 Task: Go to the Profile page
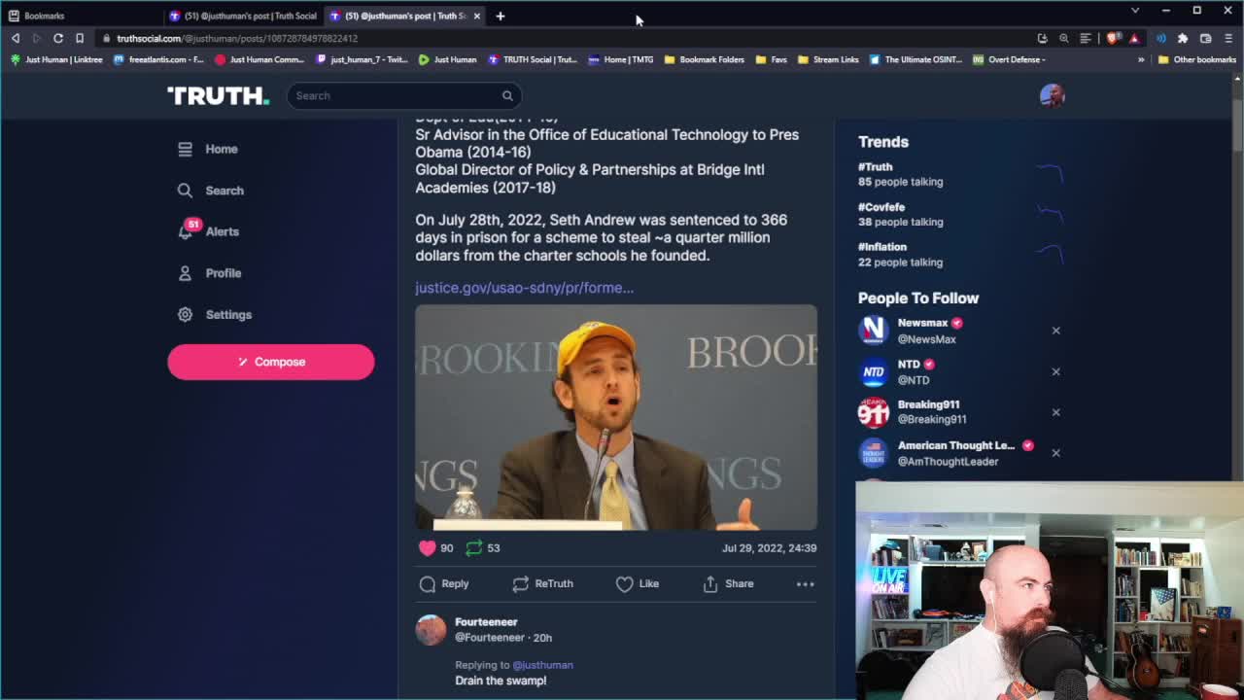209,273
